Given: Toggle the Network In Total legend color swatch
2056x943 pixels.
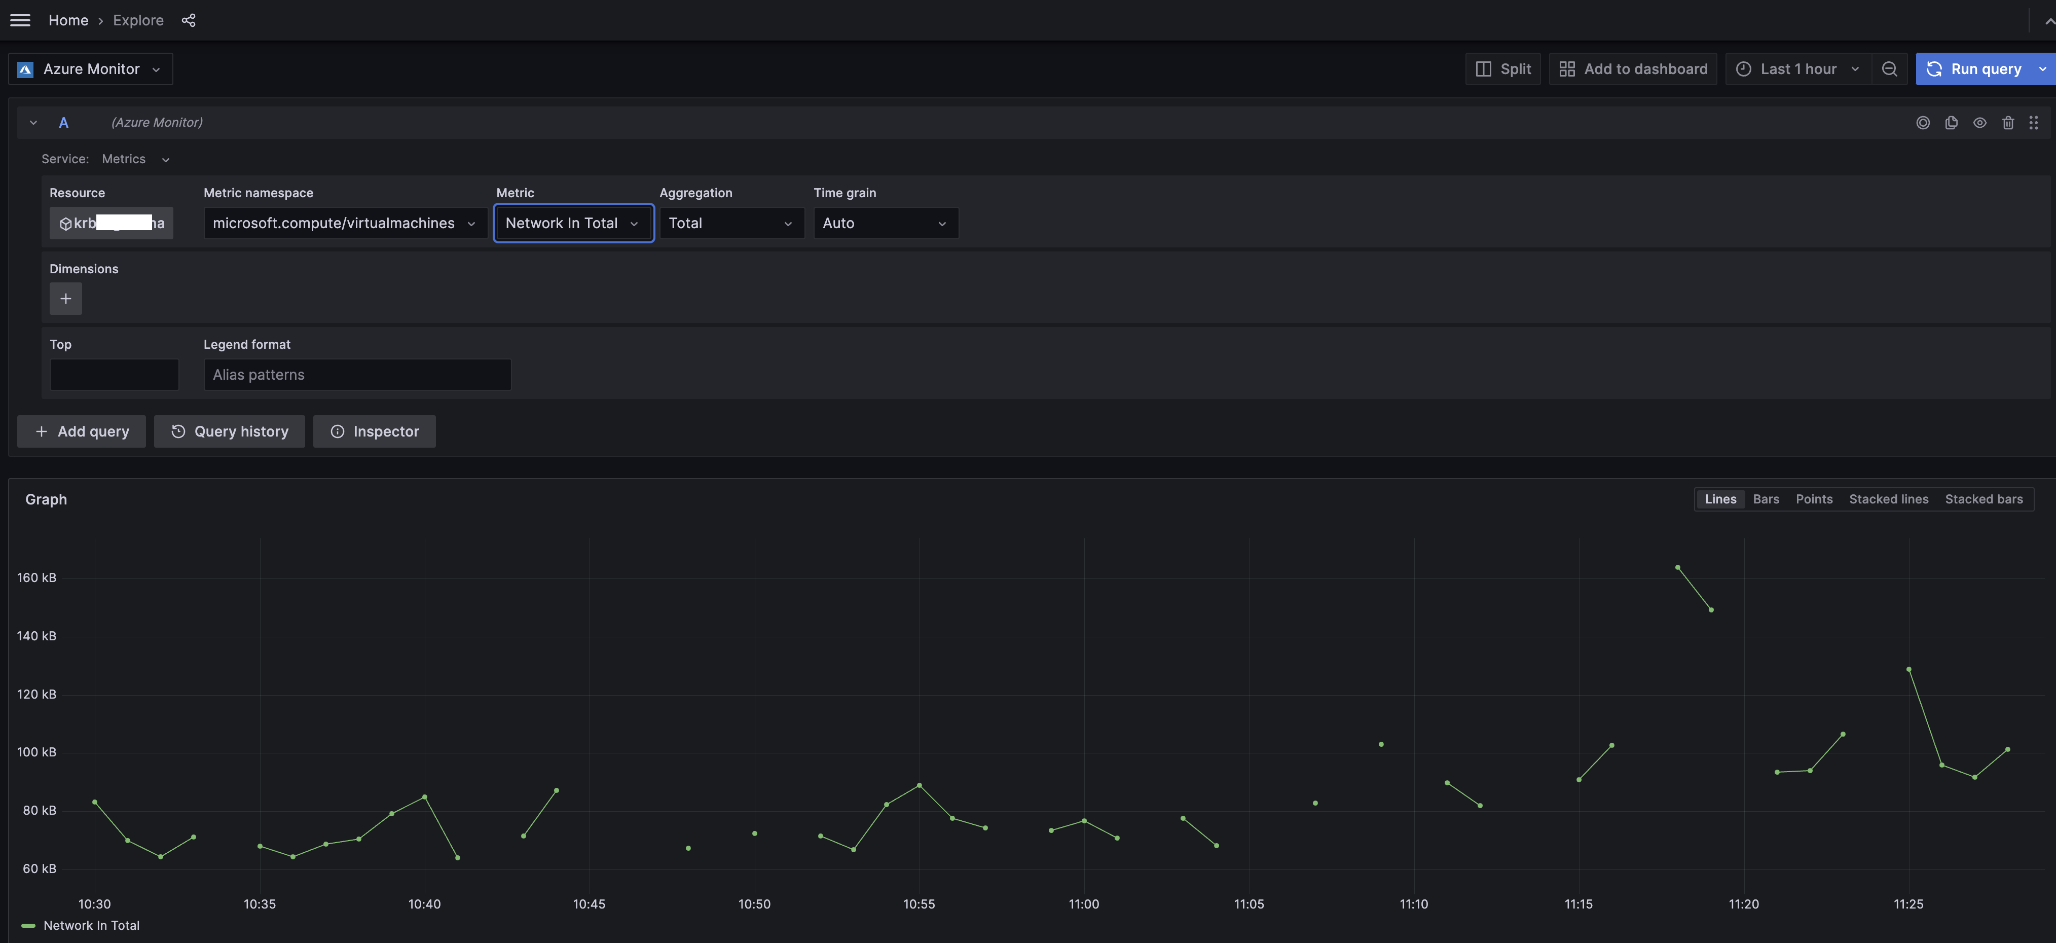Looking at the screenshot, I should pyautogui.click(x=28, y=925).
